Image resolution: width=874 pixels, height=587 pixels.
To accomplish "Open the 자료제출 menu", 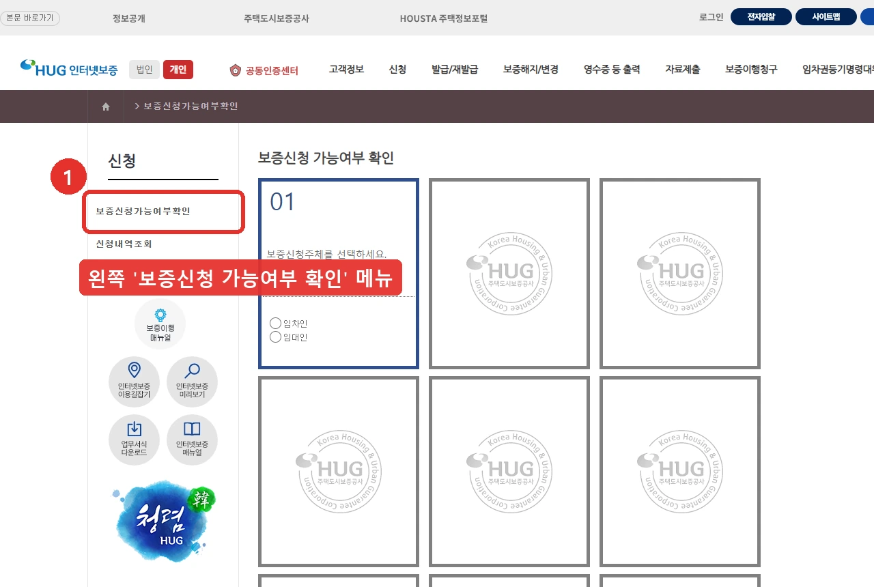I will point(683,69).
